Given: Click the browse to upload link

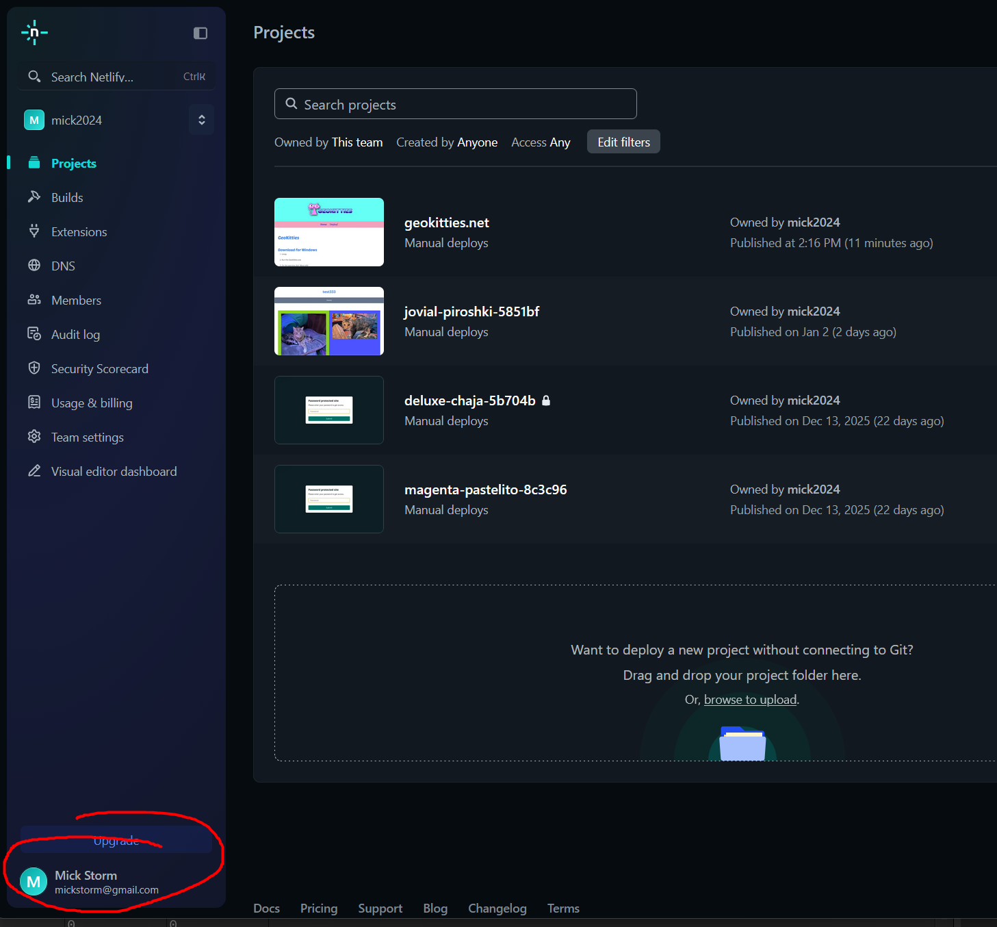Looking at the screenshot, I should pos(750,700).
